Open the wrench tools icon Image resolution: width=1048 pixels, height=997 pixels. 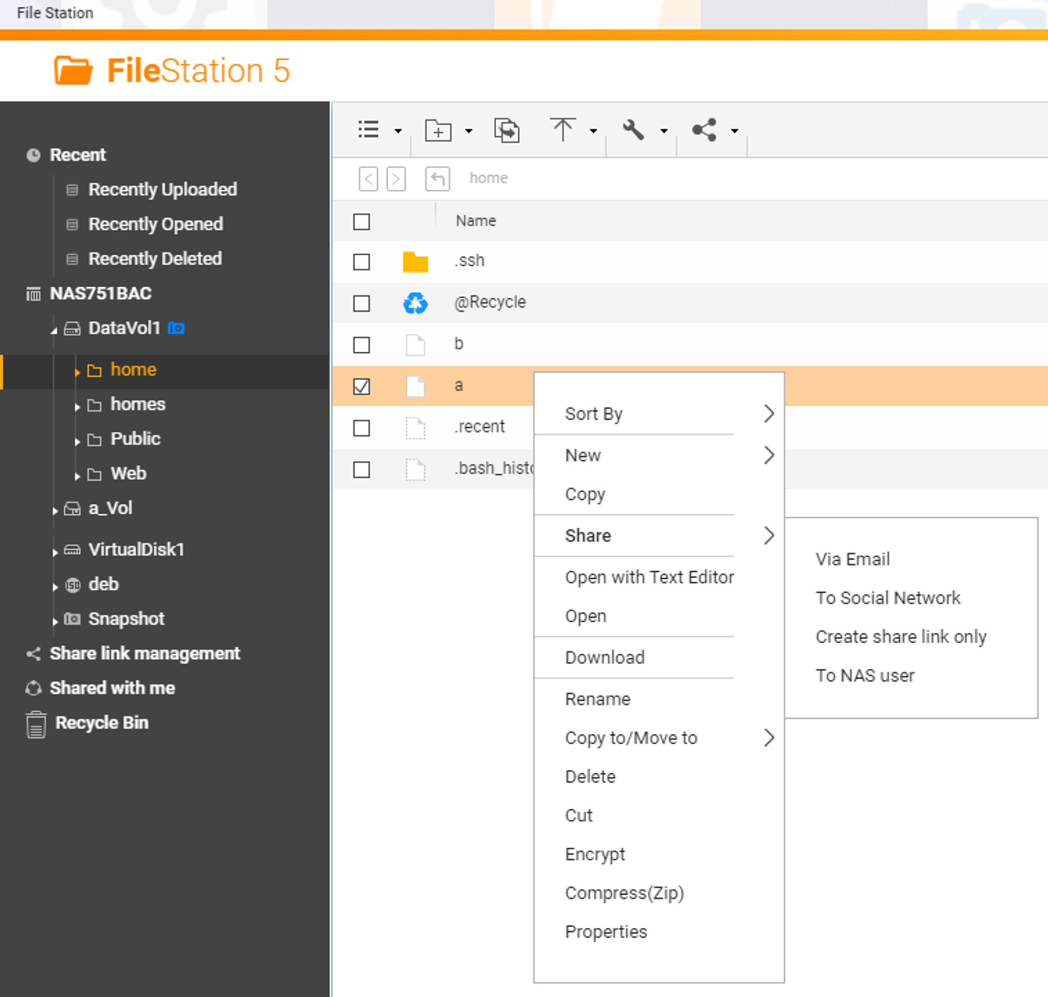633,129
